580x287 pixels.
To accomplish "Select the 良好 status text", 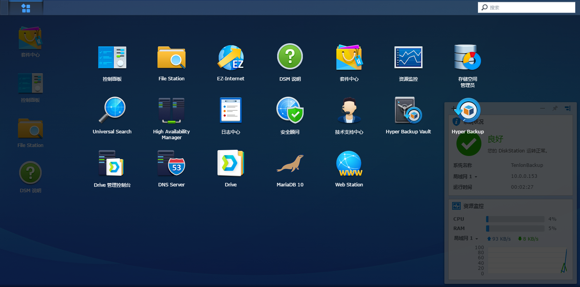I will pos(496,139).
